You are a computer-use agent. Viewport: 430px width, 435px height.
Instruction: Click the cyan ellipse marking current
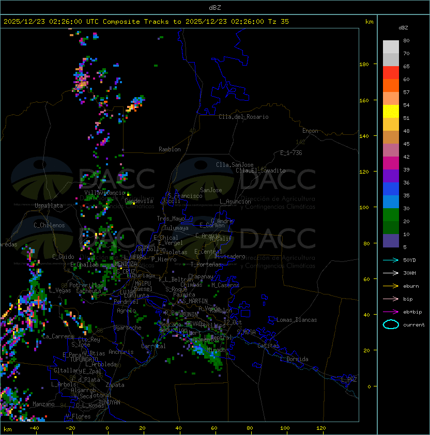pyautogui.click(x=391, y=324)
